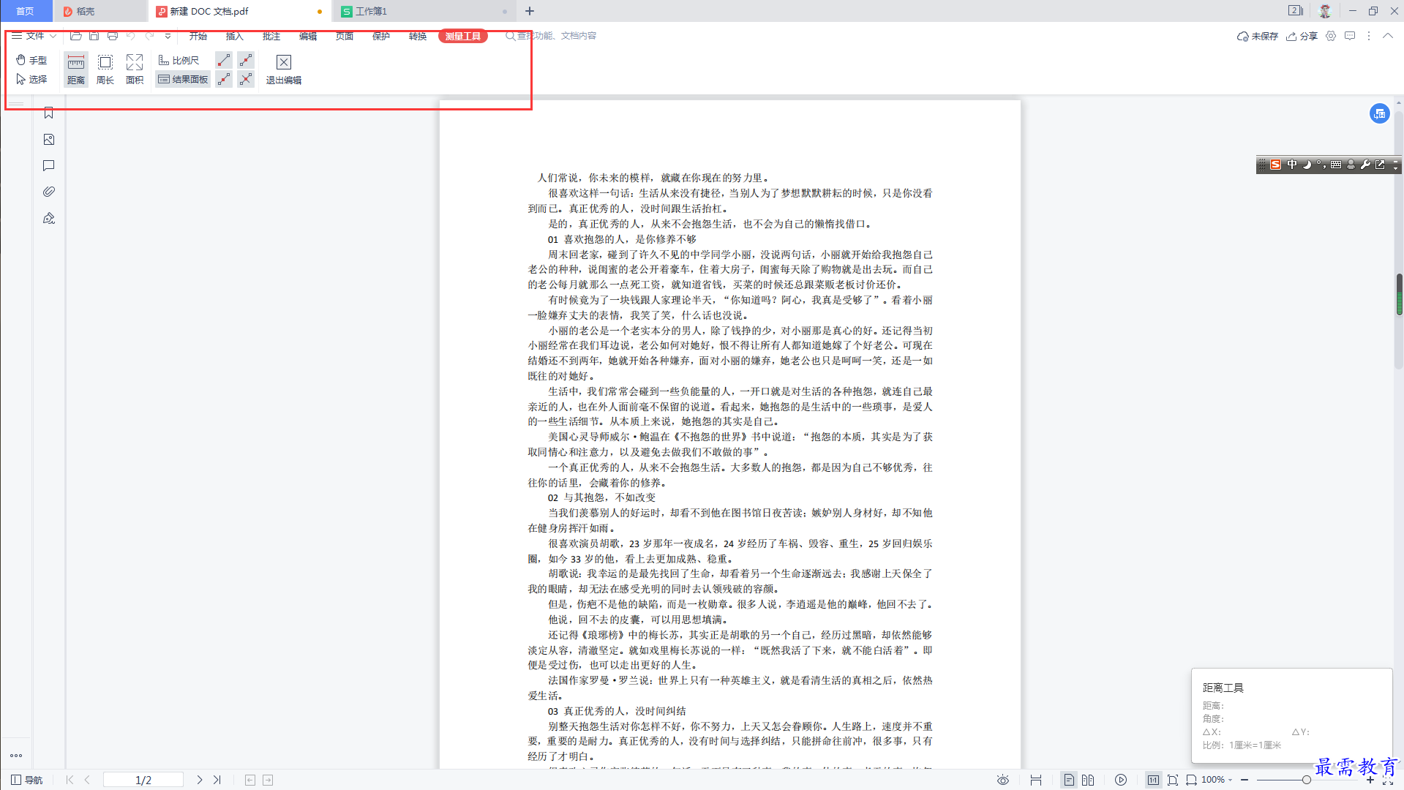The image size is (1404, 790).
Task: Click the search functions and document content box
Action: [552, 36]
